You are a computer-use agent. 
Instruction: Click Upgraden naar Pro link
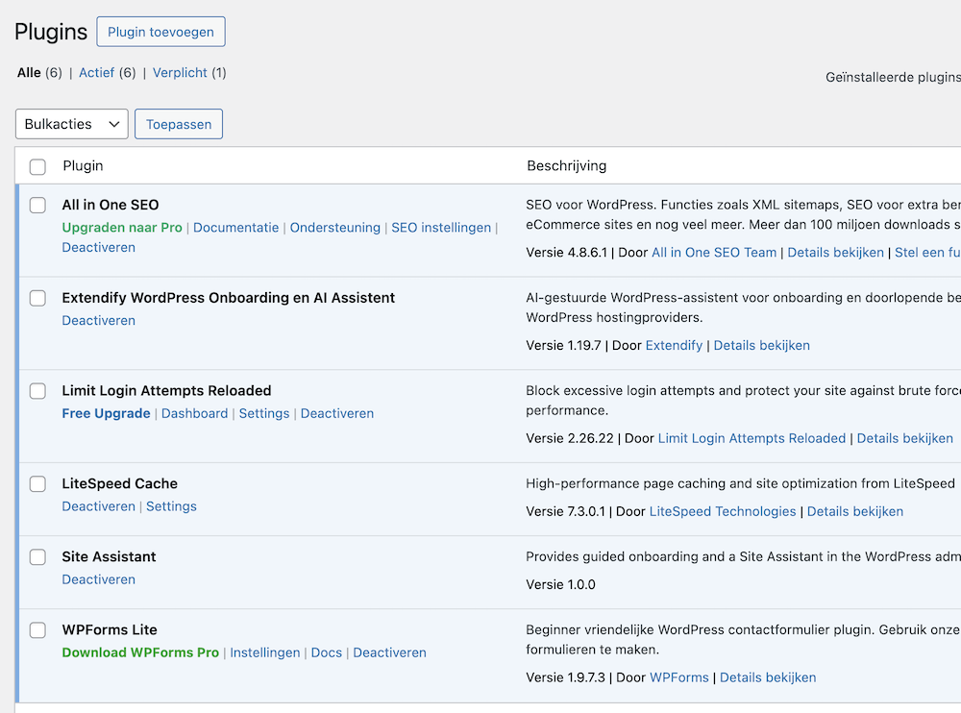122,228
